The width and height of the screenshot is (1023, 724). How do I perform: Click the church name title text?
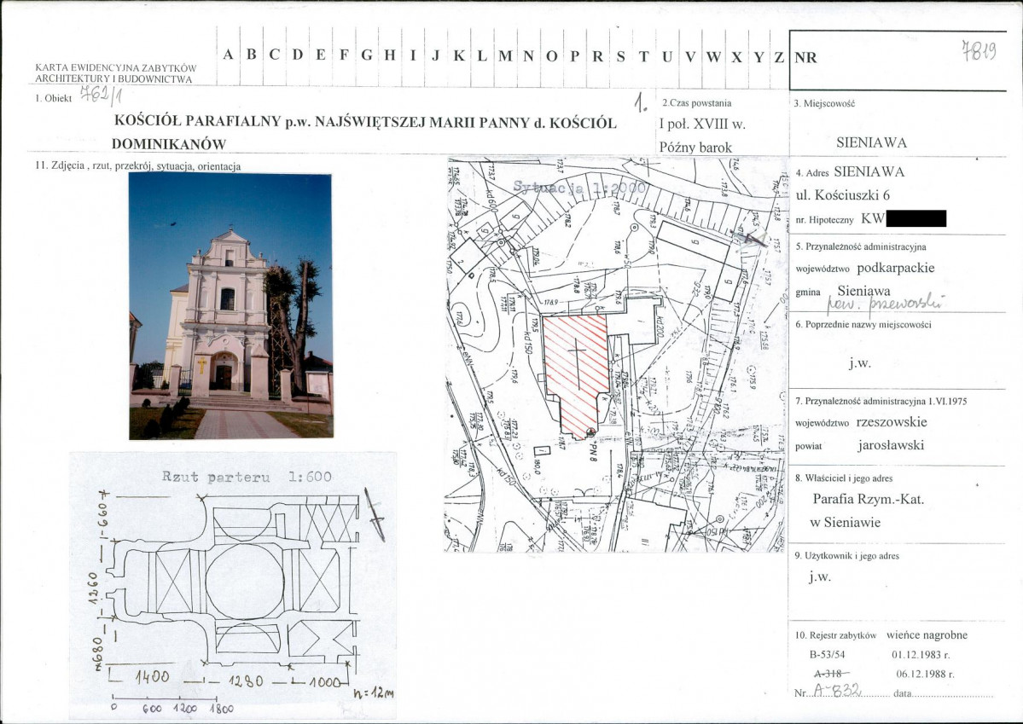point(365,132)
